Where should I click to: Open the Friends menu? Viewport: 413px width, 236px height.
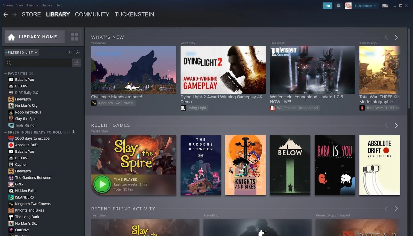pyautogui.click(x=32, y=5)
